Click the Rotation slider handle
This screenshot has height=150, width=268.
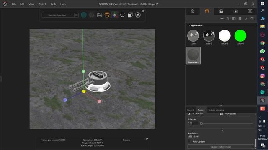(201, 123)
